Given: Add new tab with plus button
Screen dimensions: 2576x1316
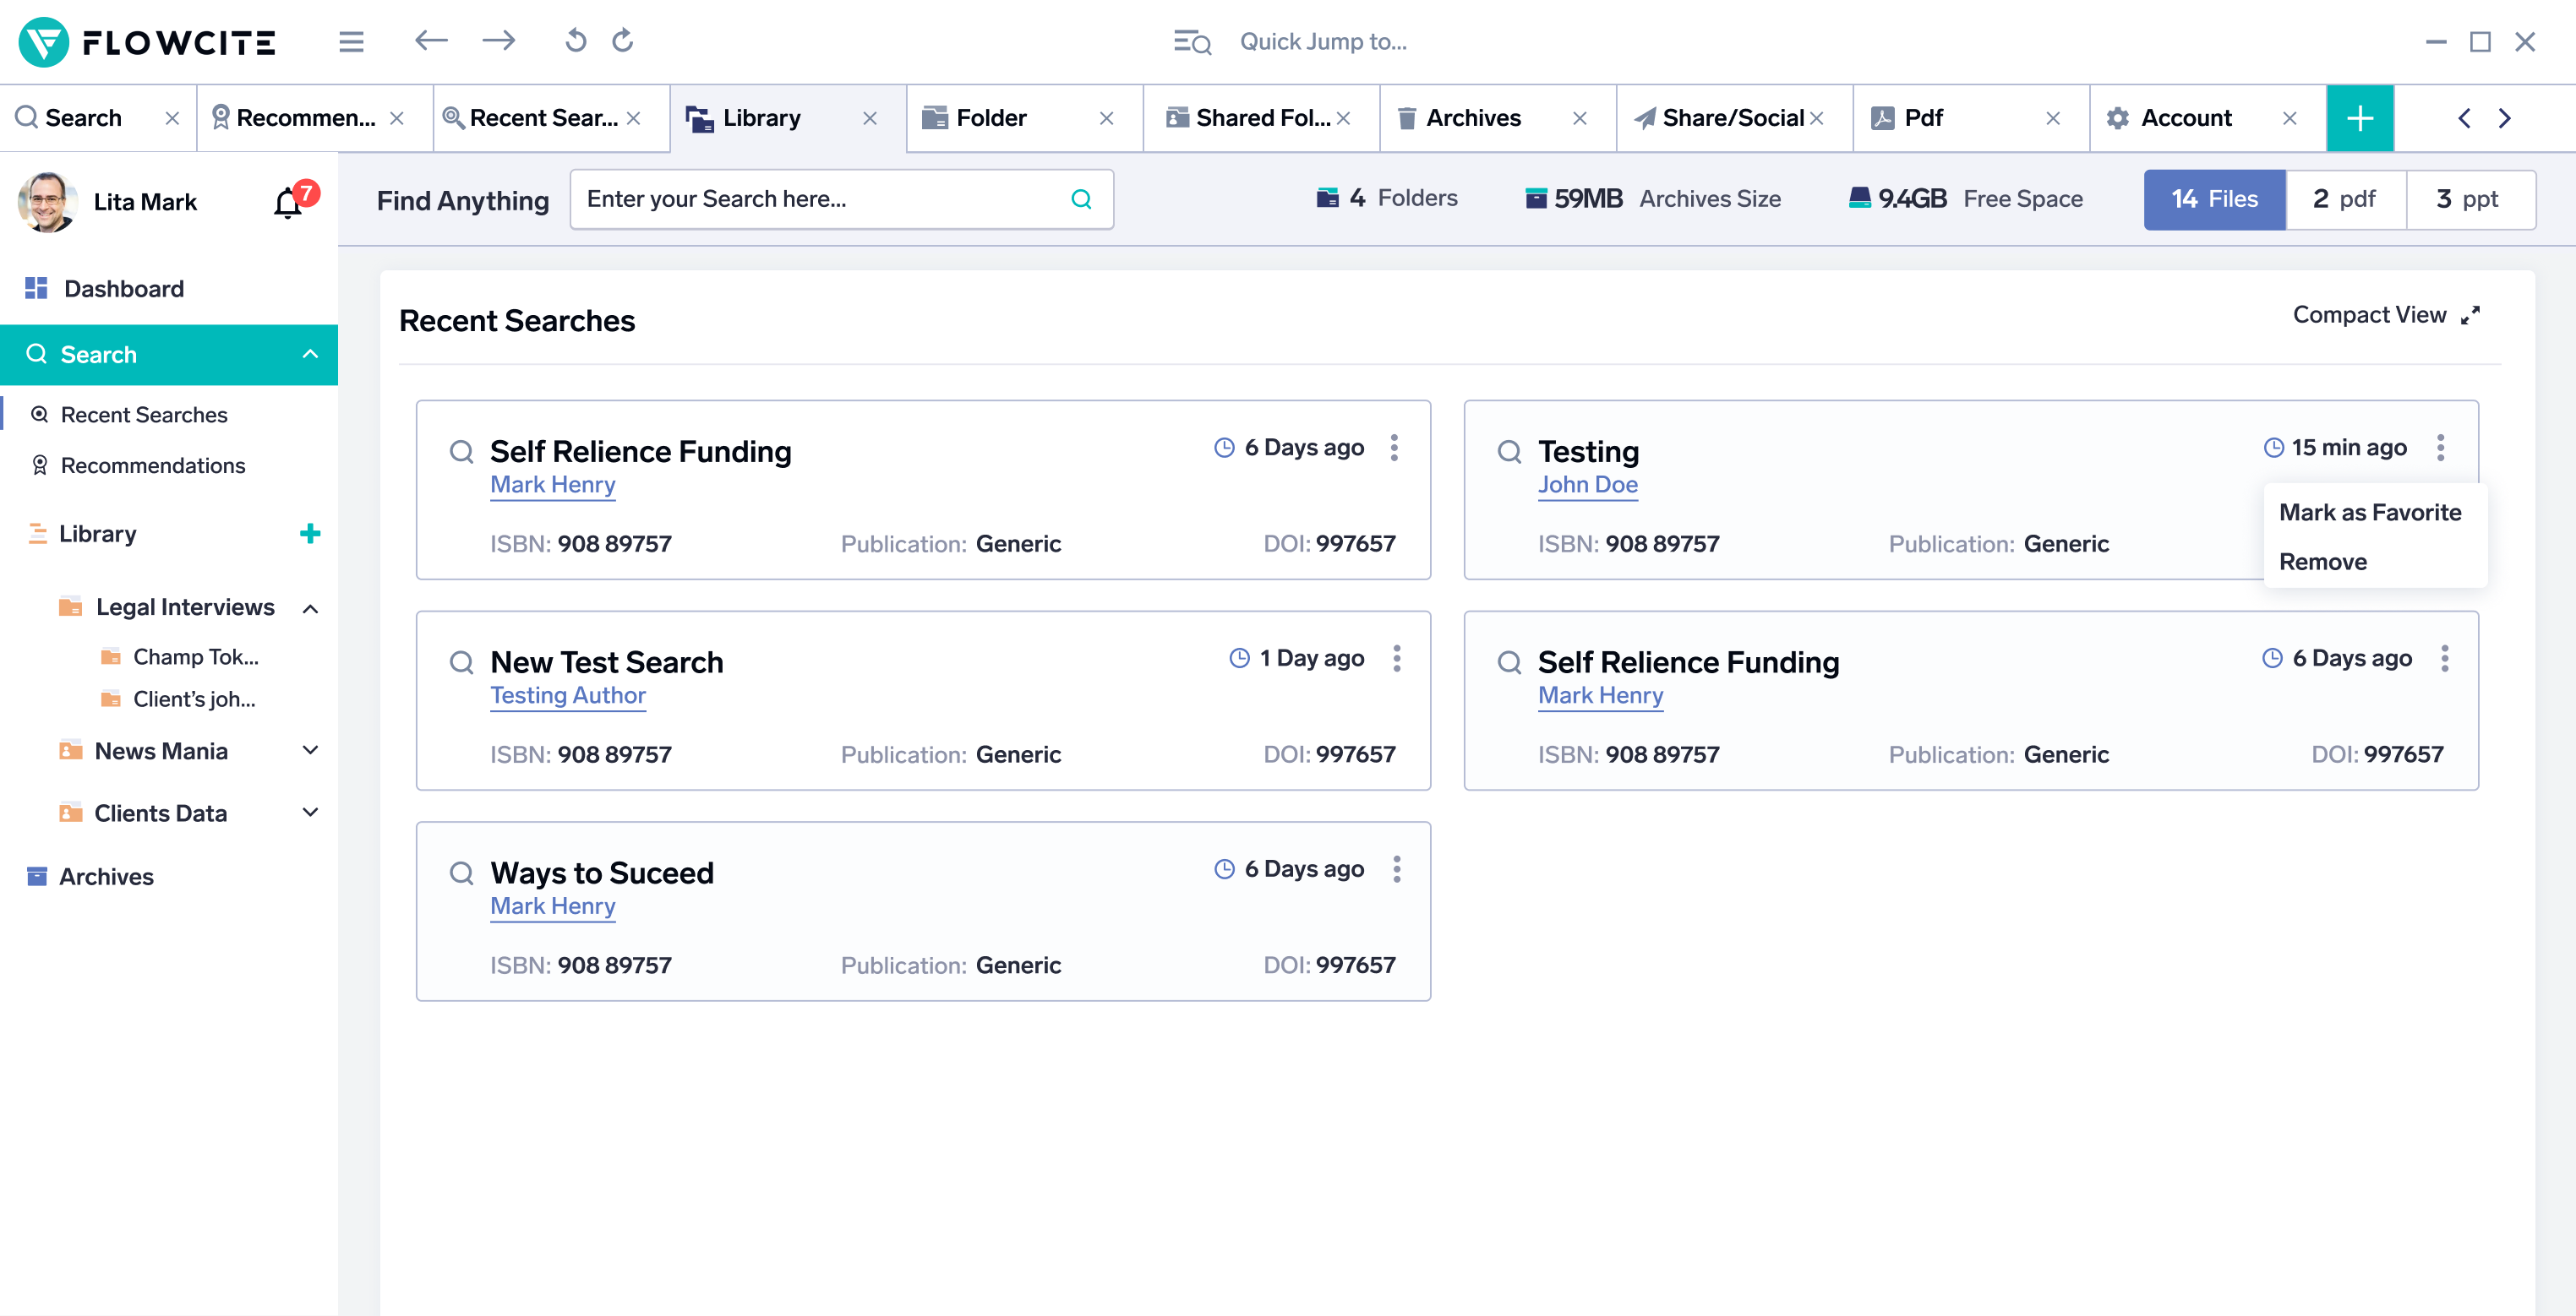Looking at the screenshot, I should 2359,118.
